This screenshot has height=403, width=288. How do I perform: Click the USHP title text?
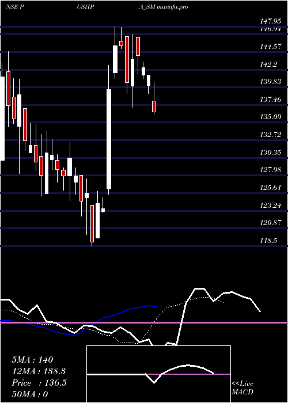(x=85, y=7)
